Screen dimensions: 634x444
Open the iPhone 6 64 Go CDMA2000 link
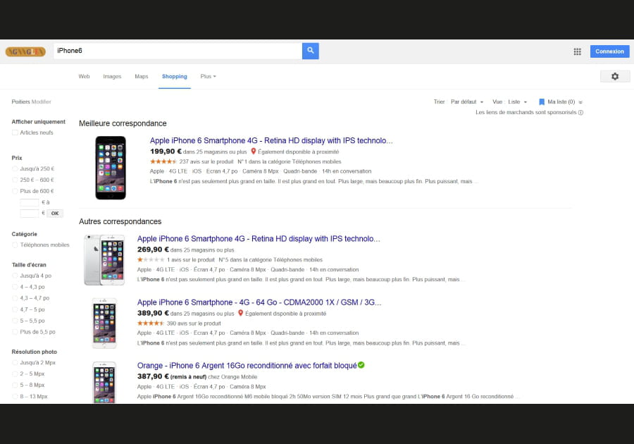pyautogui.click(x=259, y=302)
